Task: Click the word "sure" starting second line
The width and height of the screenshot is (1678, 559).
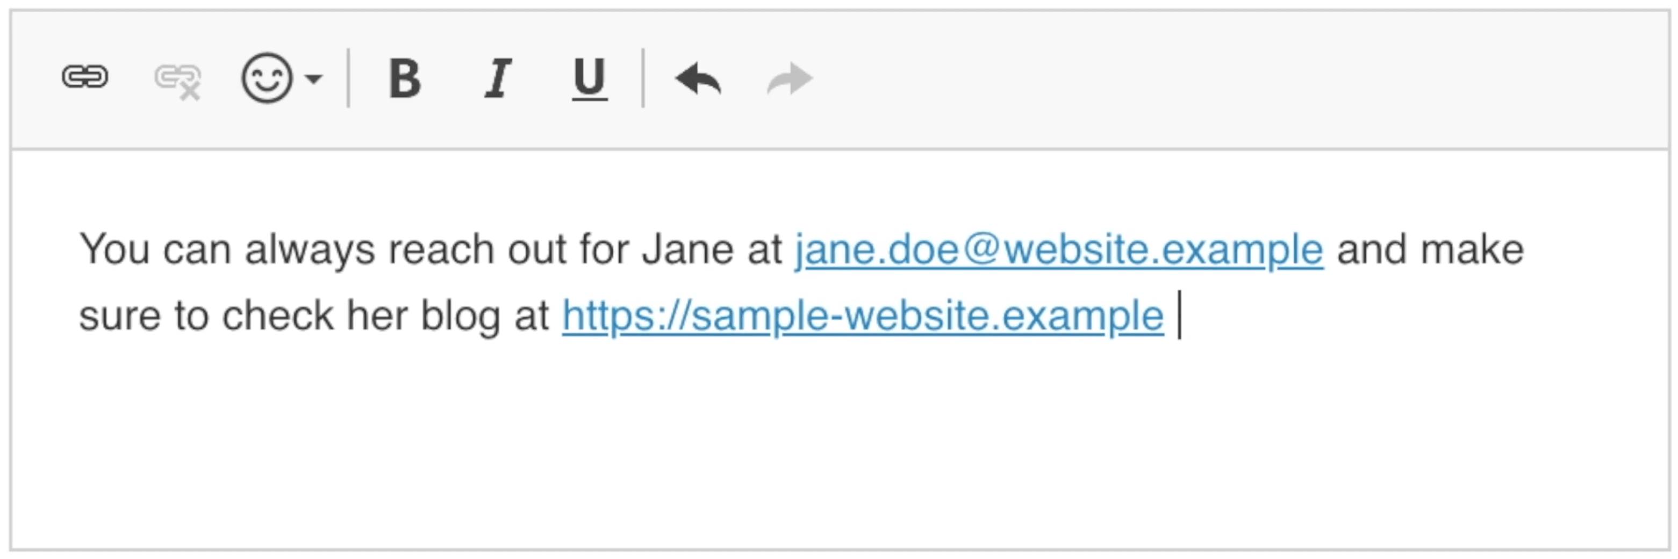Action: [x=119, y=317]
